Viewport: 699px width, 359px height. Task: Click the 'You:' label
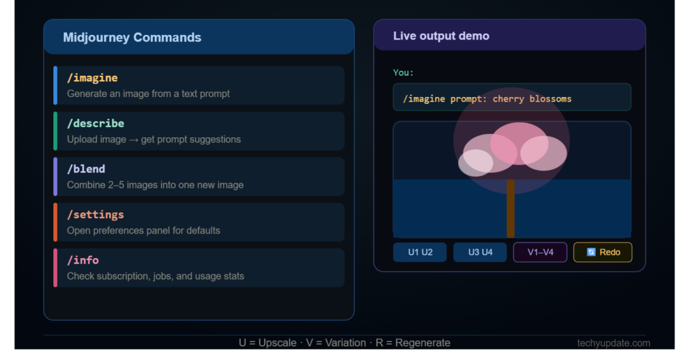click(403, 73)
